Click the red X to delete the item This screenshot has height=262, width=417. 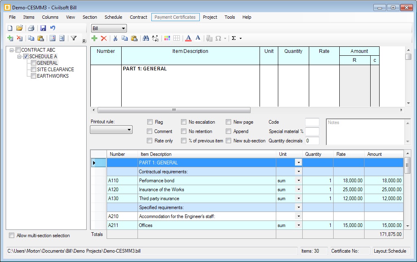tap(103, 38)
